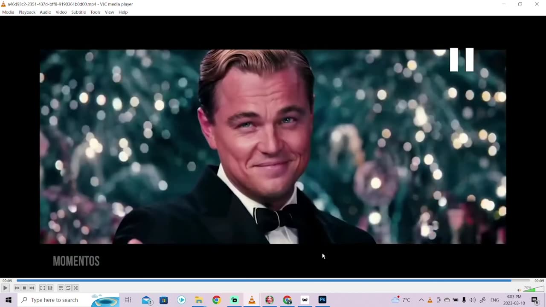546x307 pixels.
Task: Open the View menu
Action: click(110, 12)
